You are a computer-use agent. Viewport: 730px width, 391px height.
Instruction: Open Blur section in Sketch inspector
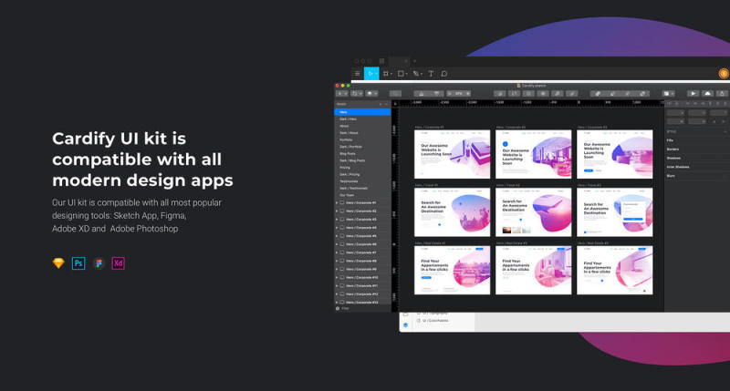click(671, 176)
